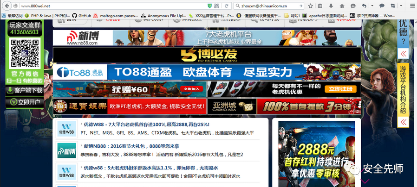Click the 客户端下载 download button
Image resolution: width=417 pixels, height=187 pixels.
coord(25,90)
